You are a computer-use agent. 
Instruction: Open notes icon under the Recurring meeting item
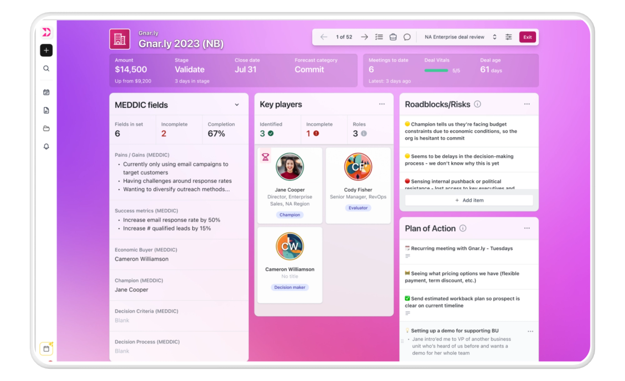(407, 256)
